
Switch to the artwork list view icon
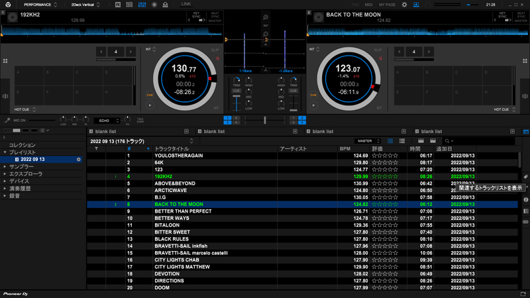[401, 141]
